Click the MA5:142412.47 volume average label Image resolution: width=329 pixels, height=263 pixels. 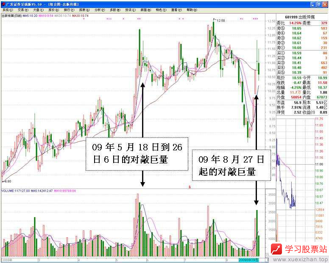42,191
